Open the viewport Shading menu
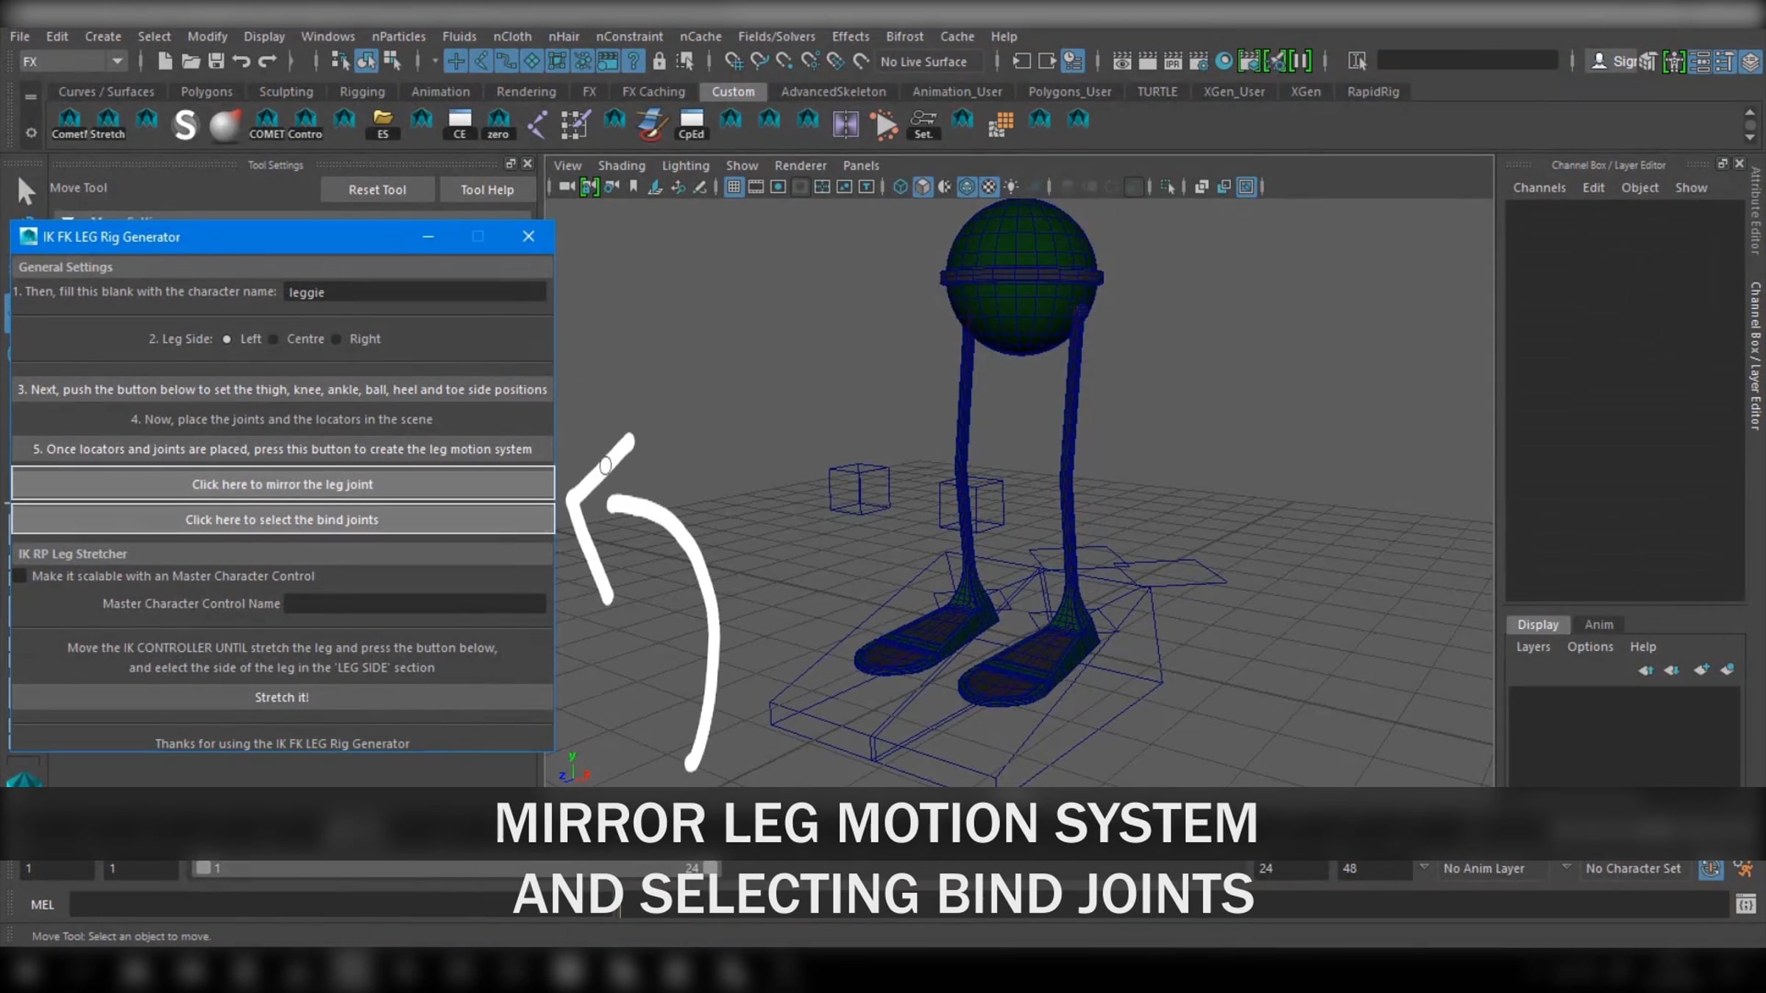The image size is (1766, 993). click(x=621, y=165)
